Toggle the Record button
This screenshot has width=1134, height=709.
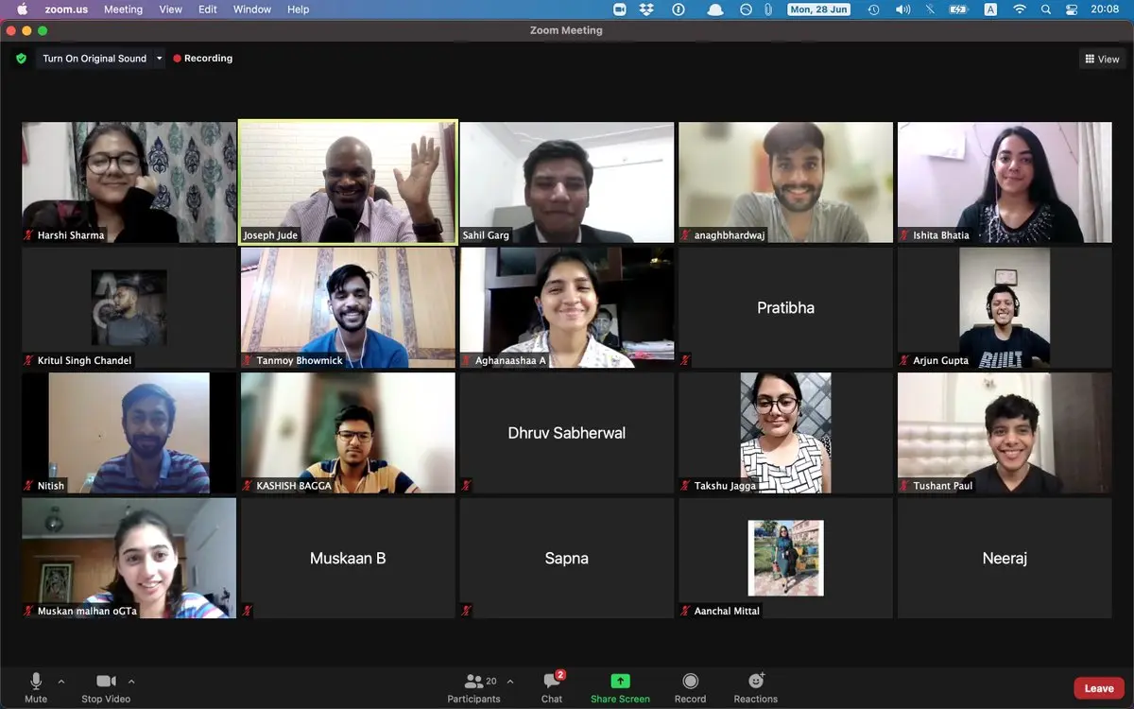coord(690,683)
